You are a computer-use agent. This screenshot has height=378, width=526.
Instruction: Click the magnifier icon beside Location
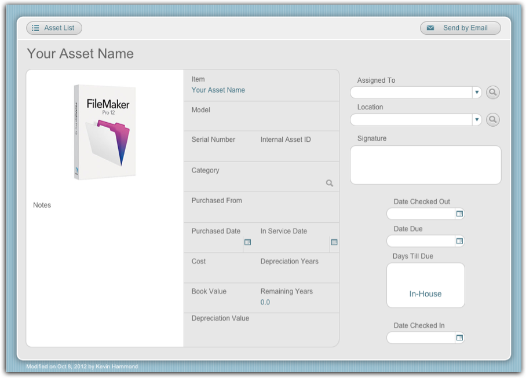pos(492,119)
